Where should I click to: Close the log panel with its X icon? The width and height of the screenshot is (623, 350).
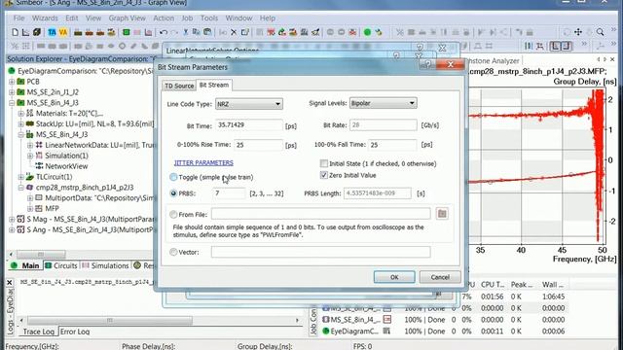coord(10,282)
